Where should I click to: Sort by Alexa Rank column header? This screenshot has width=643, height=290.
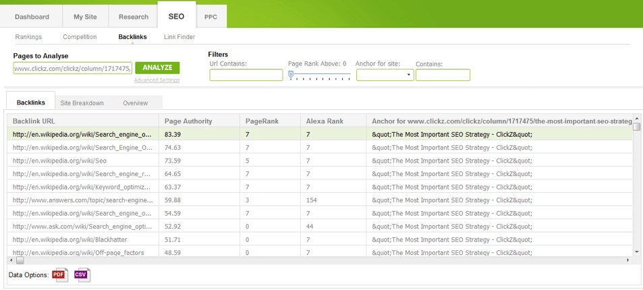(333, 121)
